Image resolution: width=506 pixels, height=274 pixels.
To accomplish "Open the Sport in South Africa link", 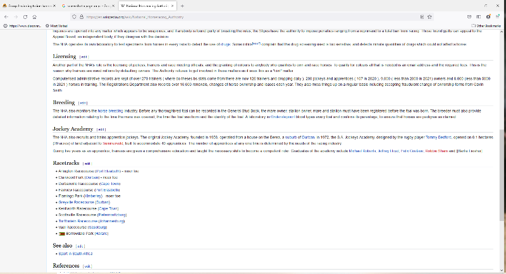I will (75, 254).
